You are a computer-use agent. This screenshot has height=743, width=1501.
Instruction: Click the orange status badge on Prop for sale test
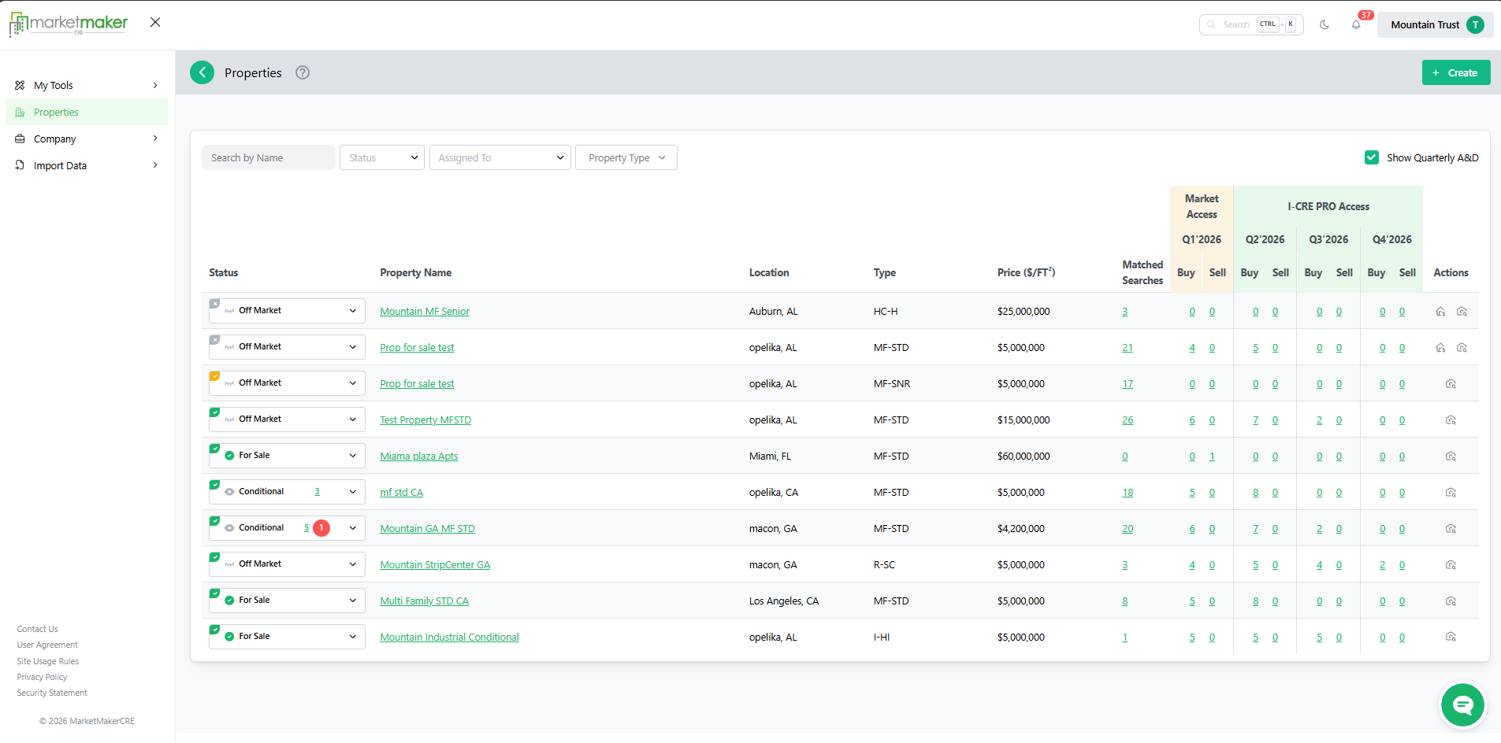point(214,376)
